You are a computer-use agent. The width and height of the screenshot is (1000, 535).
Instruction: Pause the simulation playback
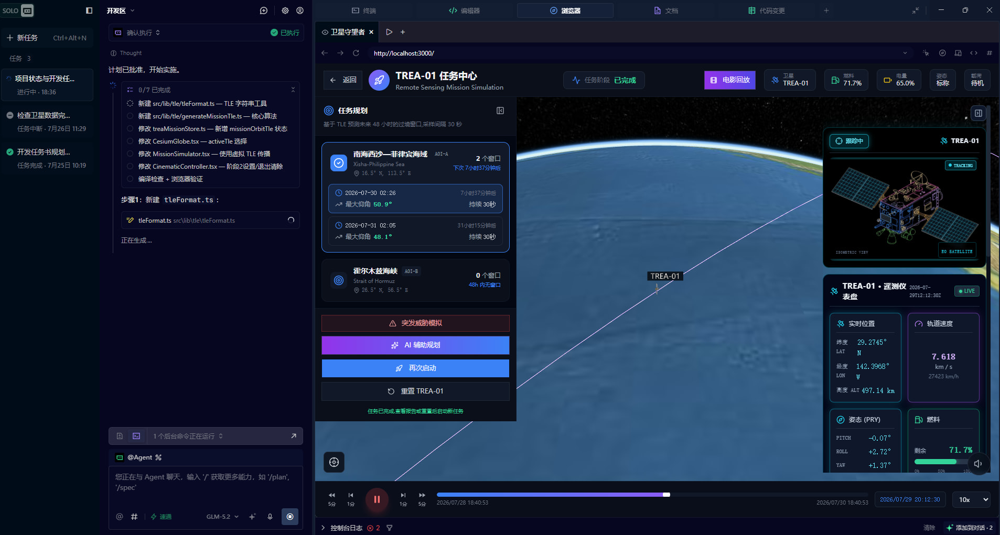click(x=377, y=499)
